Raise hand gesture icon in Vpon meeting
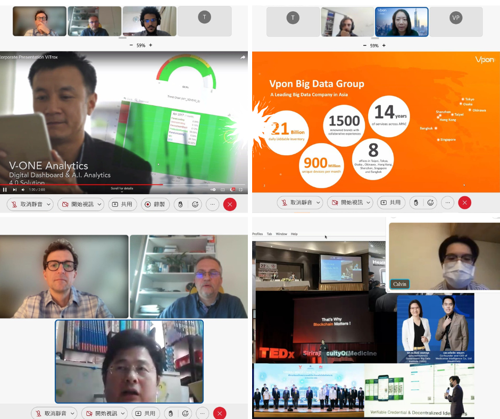The height and width of the screenshot is (419, 500). pyautogui.click(x=416, y=203)
